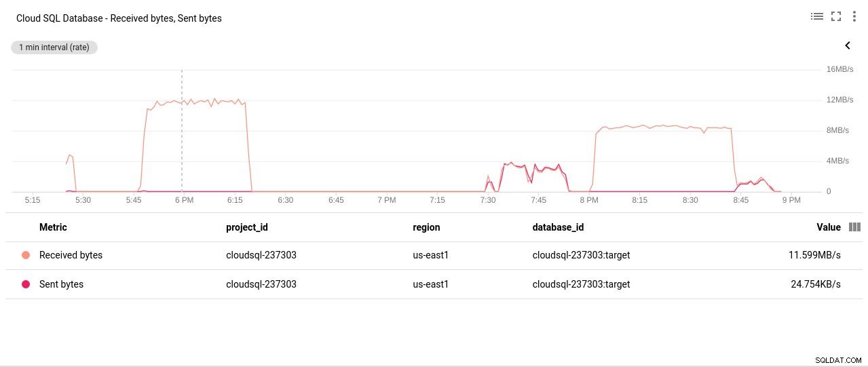Click cloudsql-237303 project in Received bytes row
Viewport: 868px width, 367px height.
[261, 255]
